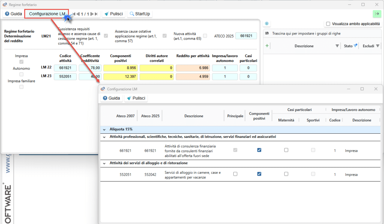Open the Configurazione LM toolbar item
Viewport: 384px width, 224px height.
pyautogui.click(x=47, y=14)
